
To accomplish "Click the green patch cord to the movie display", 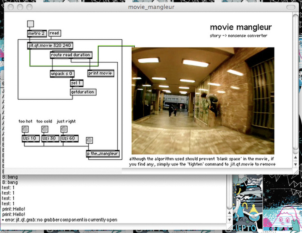I will point(98,56).
